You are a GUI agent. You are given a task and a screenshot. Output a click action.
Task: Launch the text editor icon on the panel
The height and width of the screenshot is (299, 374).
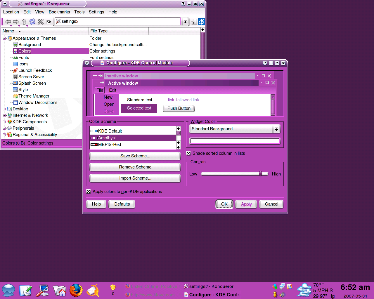[x=25, y=290]
